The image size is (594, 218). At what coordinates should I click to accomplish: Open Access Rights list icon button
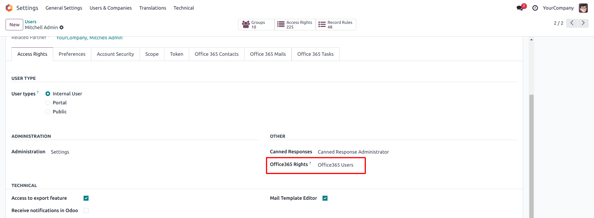tap(281, 24)
